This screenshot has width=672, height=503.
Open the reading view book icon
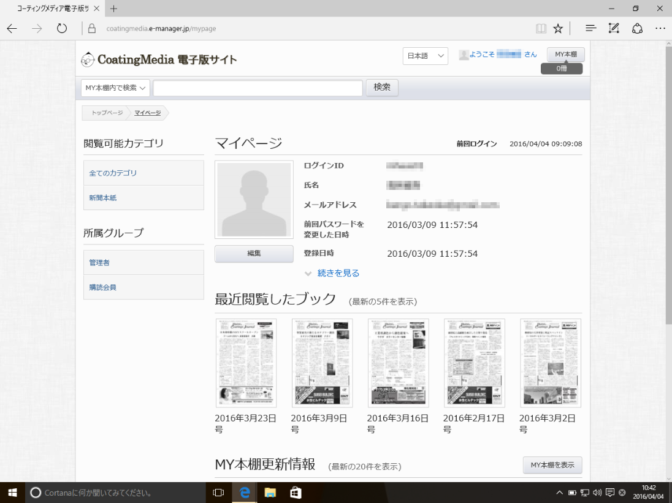(541, 28)
